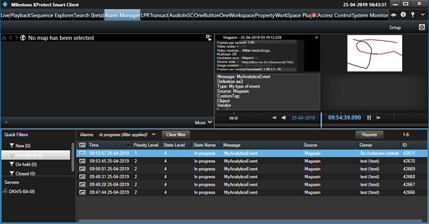This screenshot has height=224, width=429.
Task: Select the sketch drawing thumbnail
Action: 374,53
